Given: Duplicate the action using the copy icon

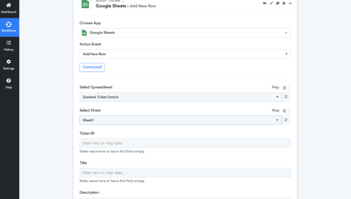Looking at the screenshot, I should 278,3.
